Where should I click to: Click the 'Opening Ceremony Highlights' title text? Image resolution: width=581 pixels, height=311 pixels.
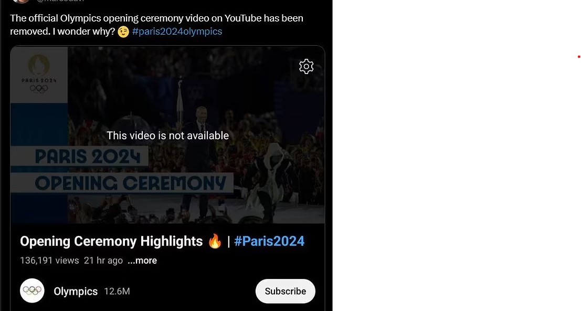[111, 241]
